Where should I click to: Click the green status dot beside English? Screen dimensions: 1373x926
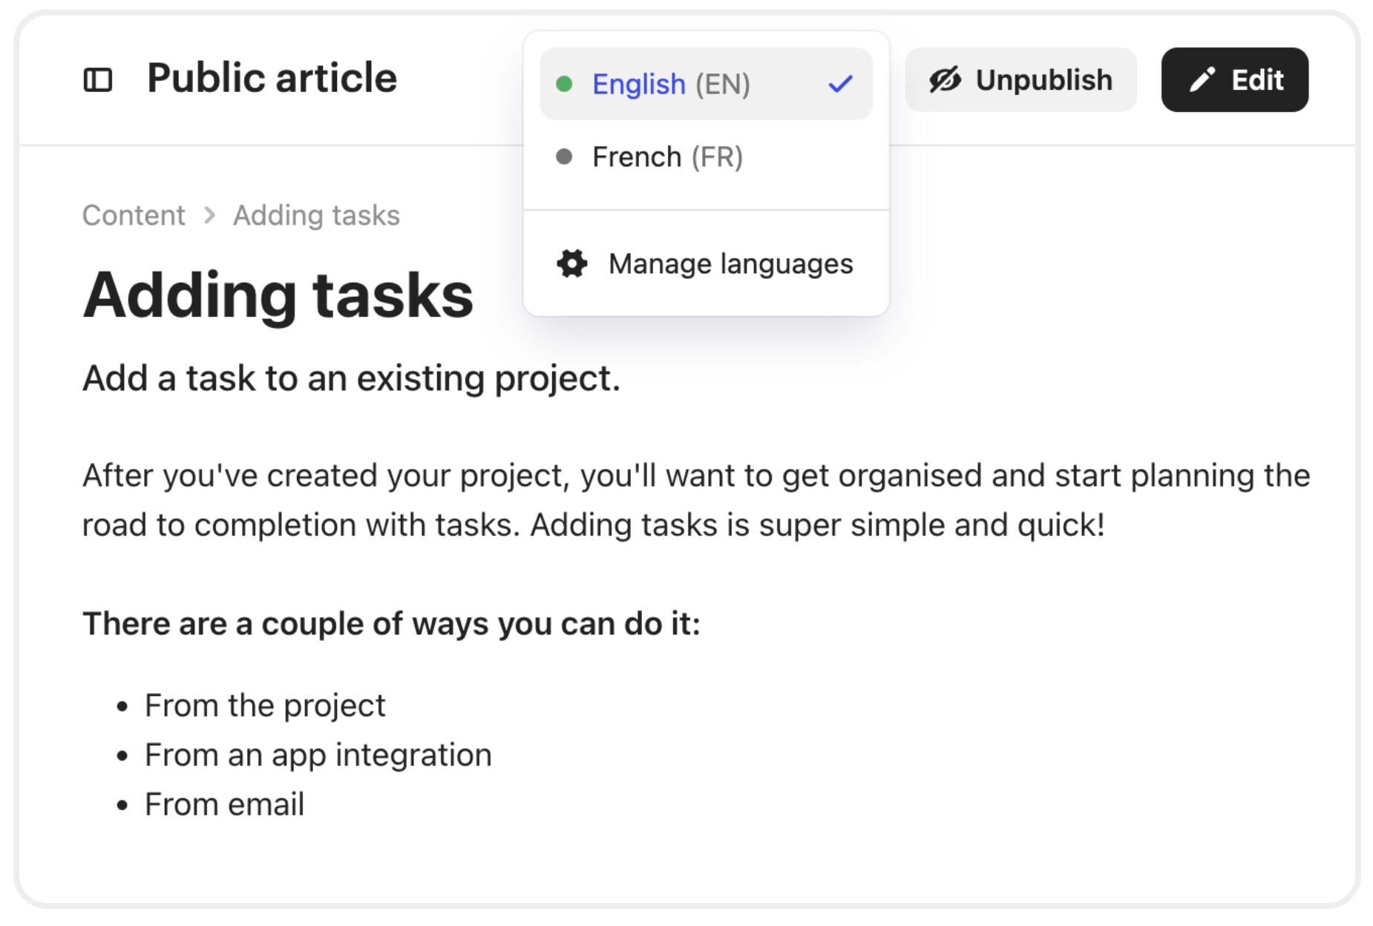coord(564,84)
